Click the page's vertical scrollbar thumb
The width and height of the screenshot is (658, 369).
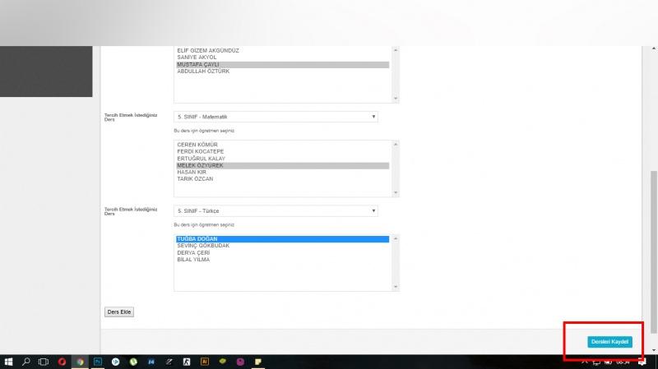pyautogui.click(x=654, y=255)
